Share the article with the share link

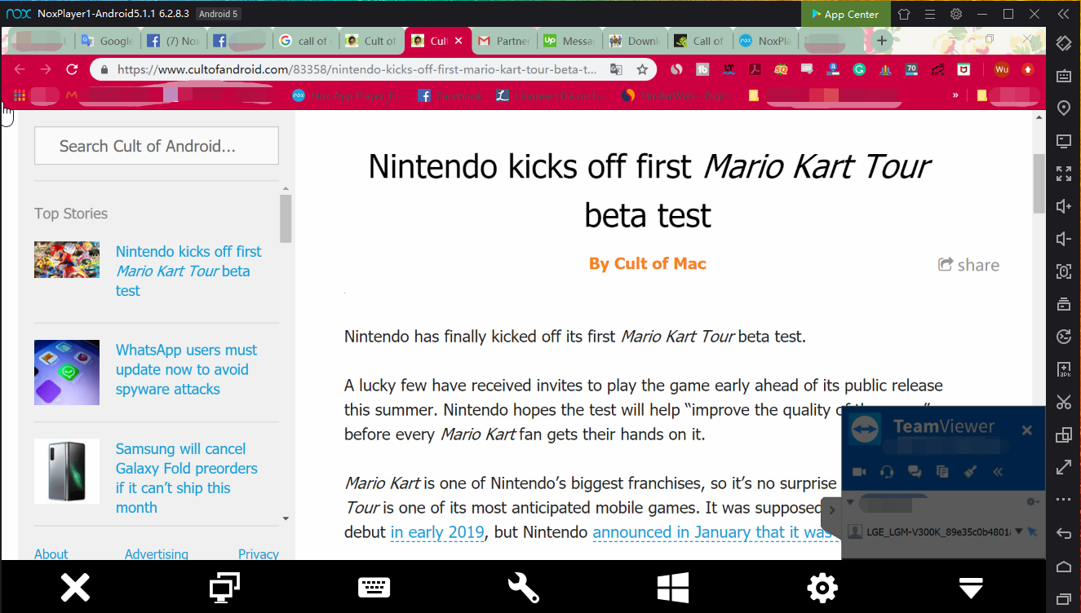(968, 264)
